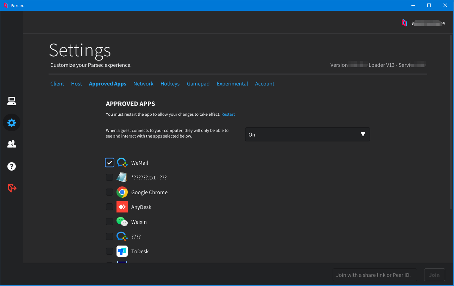The image size is (454, 286).
Task: Click 'Customize your Parsec experience' subtitle
Action: (91, 65)
